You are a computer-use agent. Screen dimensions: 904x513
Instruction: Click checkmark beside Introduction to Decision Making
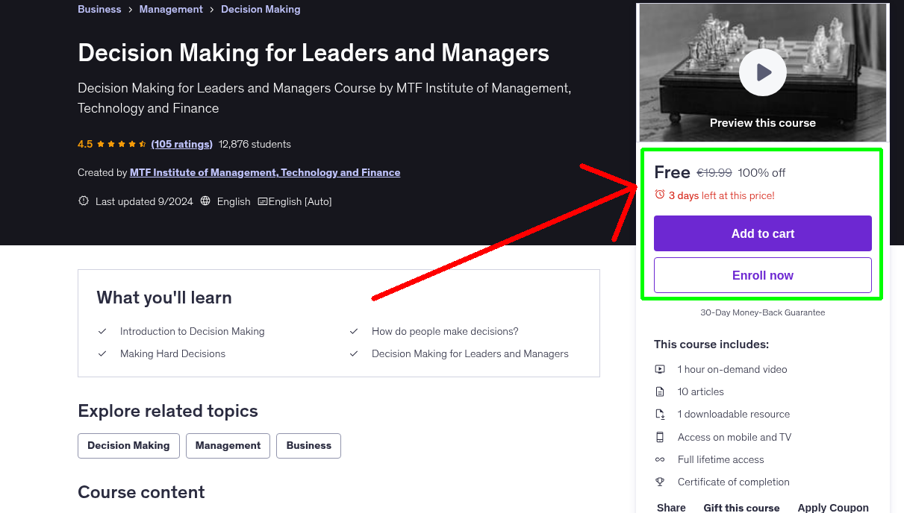[x=102, y=331]
